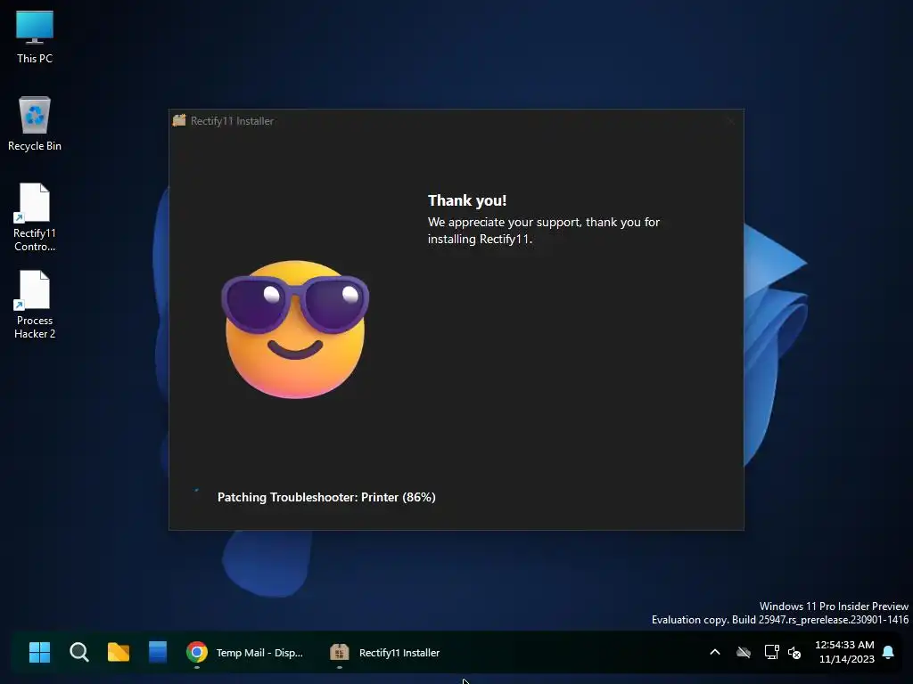Switch to Chrome Temp Mail window
913x684 pixels.
tap(246, 653)
